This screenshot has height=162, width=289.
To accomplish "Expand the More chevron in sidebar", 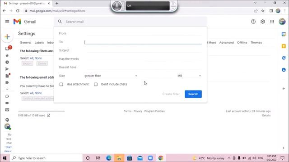I will pos(7,89).
